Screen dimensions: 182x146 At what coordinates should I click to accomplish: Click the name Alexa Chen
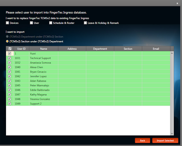(x=44, y=67)
